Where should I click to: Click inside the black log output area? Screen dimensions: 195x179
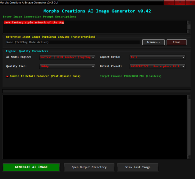point(95,127)
